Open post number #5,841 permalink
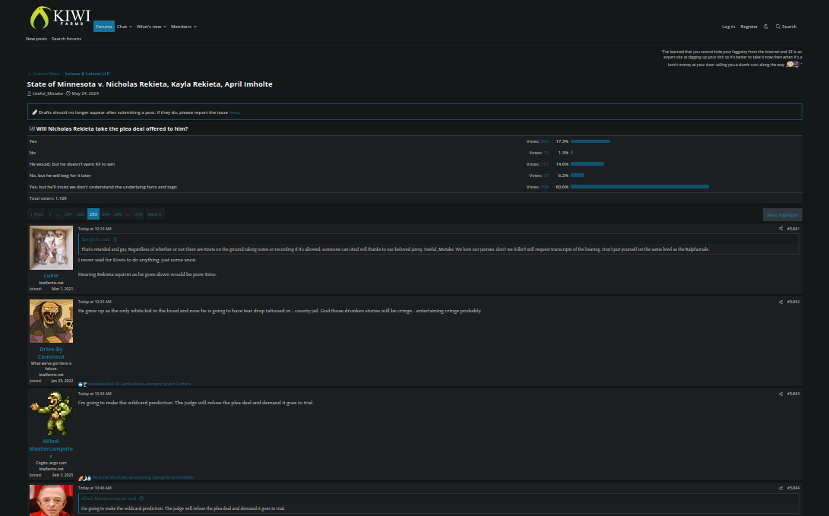829x516 pixels. tap(793, 229)
